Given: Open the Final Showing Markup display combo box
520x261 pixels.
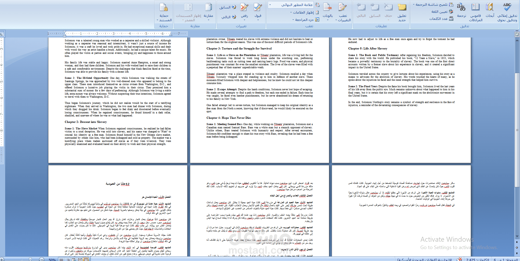Looking at the screenshot, I should point(291,5).
